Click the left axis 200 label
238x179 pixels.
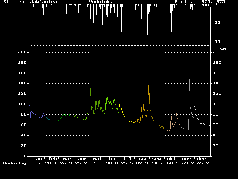(x=22, y=52)
